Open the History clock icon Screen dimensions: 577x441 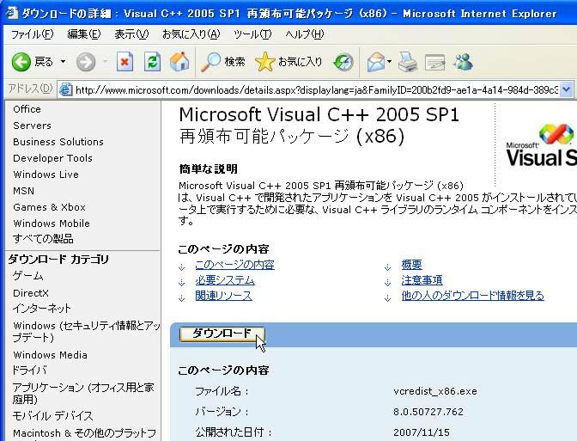343,62
